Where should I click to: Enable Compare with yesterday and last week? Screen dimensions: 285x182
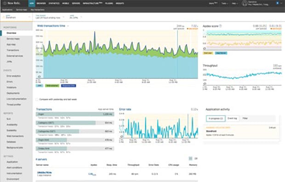[37, 99]
